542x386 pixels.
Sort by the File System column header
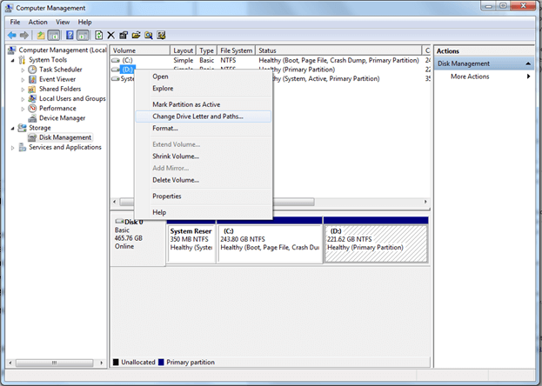coord(237,50)
